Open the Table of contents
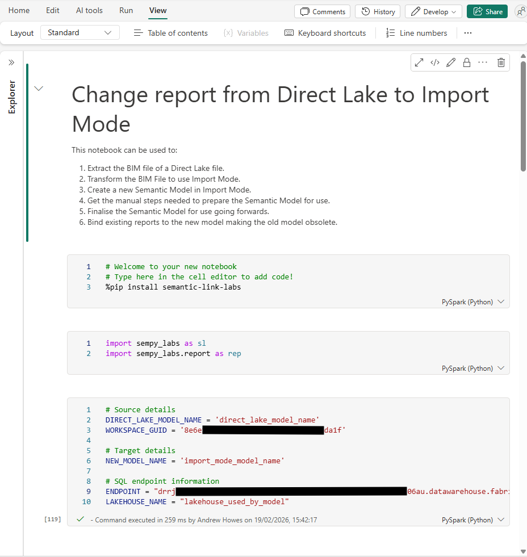527x557 pixels. (x=170, y=33)
